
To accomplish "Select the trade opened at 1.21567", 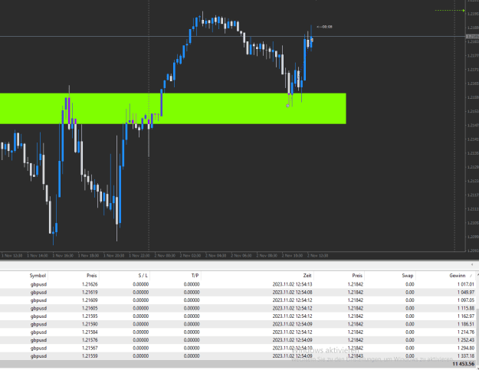I will 238,348.
